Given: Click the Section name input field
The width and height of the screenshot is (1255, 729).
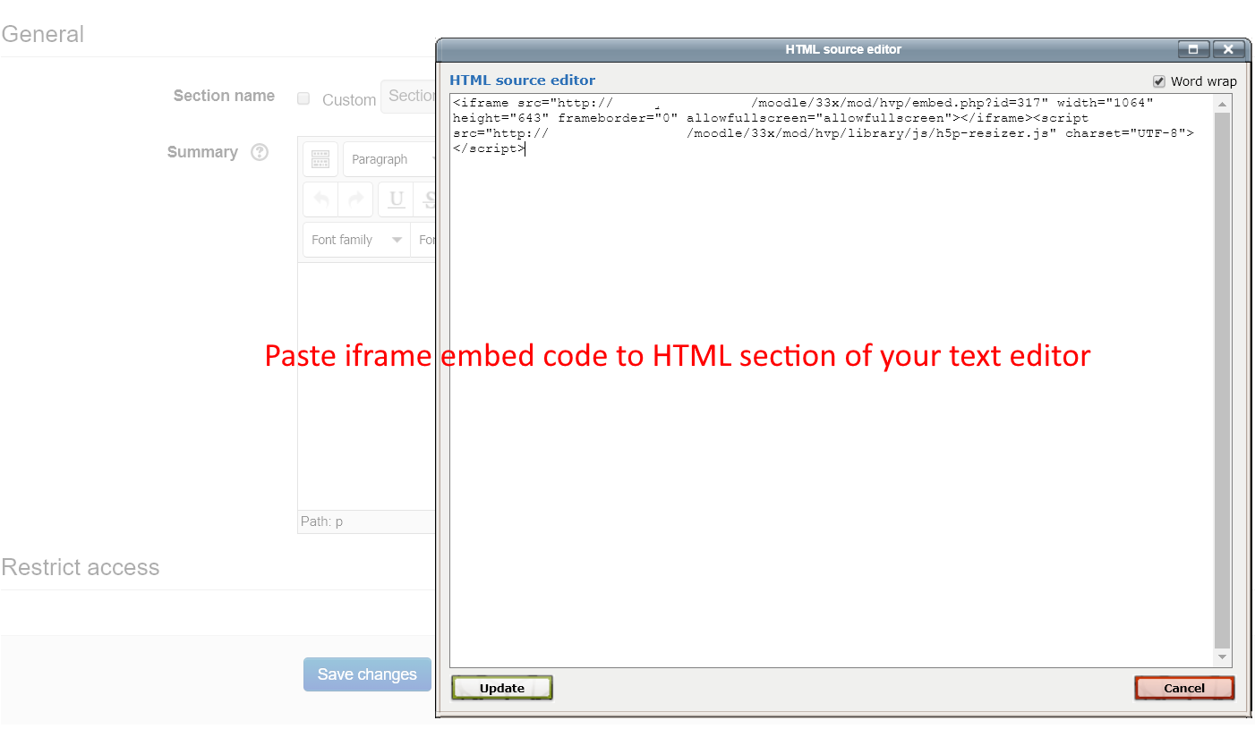Looking at the screenshot, I should [x=408, y=96].
